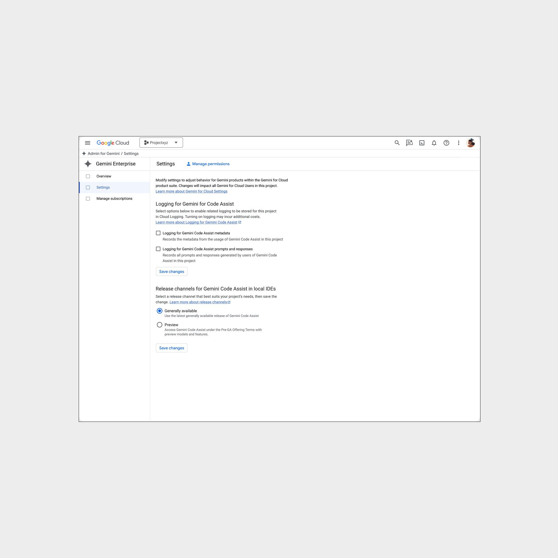Save changes under release channels section
Screen dimensions: 558x558
(172, 348)
